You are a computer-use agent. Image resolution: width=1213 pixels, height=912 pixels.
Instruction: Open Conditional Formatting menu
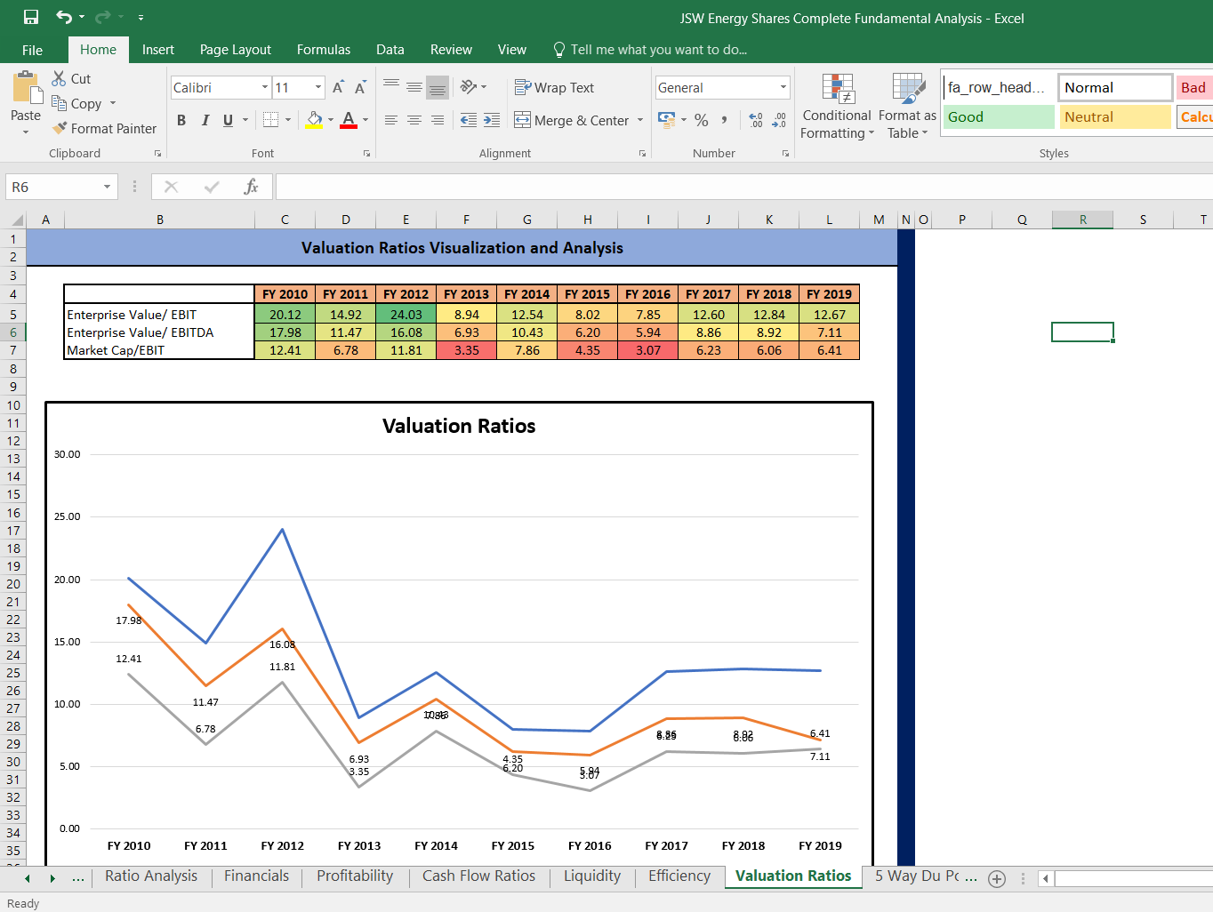(837, 107)
